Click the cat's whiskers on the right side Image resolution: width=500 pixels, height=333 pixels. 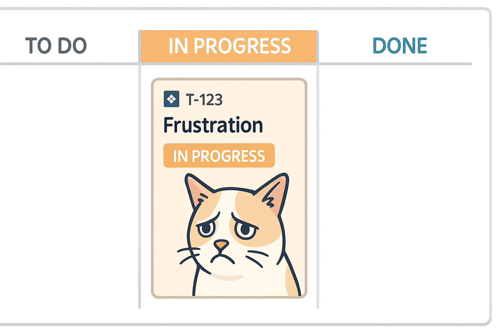click(257, 257)
